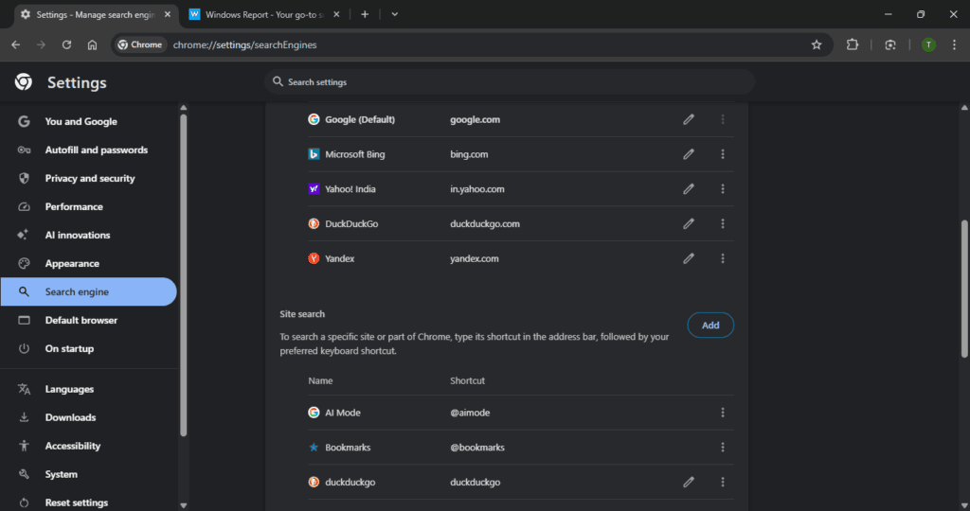Select Search engine in sidebar
970x511 pixels.
click(x=88, y=291)
